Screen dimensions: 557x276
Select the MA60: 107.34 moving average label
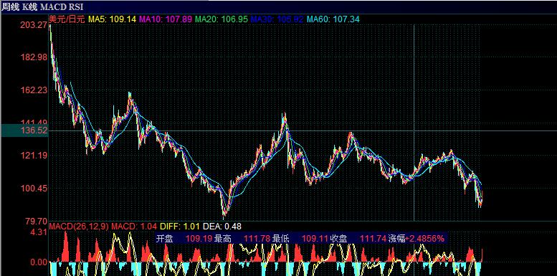tap(333, 19)
